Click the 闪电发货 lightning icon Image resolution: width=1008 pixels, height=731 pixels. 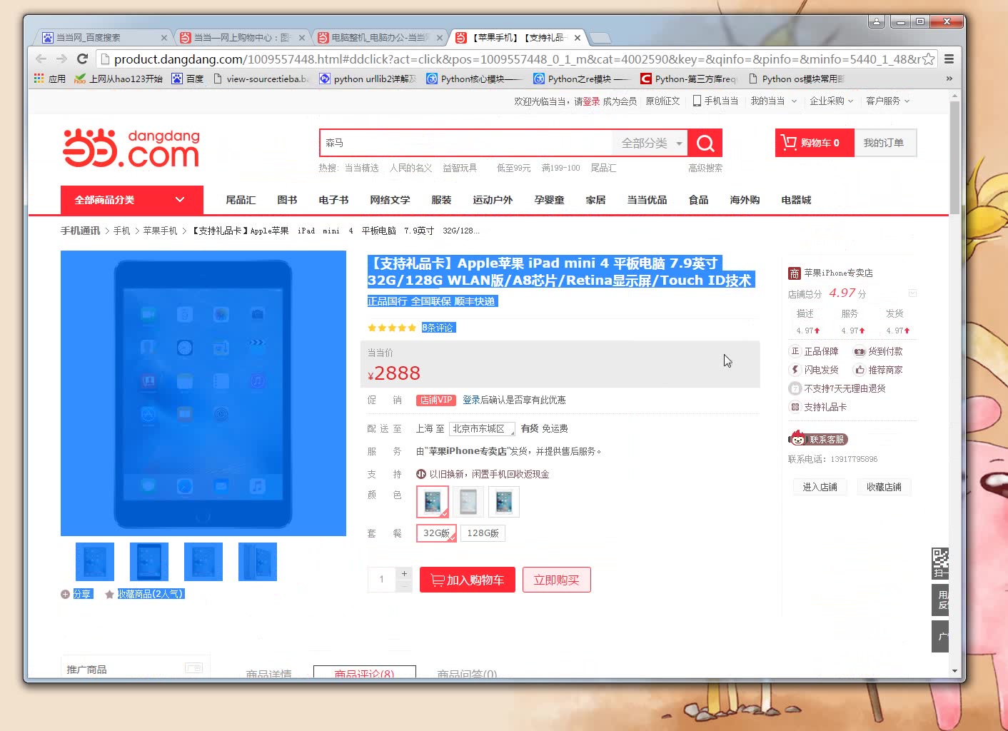tap(795, 370)
